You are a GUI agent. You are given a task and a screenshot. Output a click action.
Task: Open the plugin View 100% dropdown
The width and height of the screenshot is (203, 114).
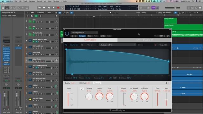pos(162,36)
